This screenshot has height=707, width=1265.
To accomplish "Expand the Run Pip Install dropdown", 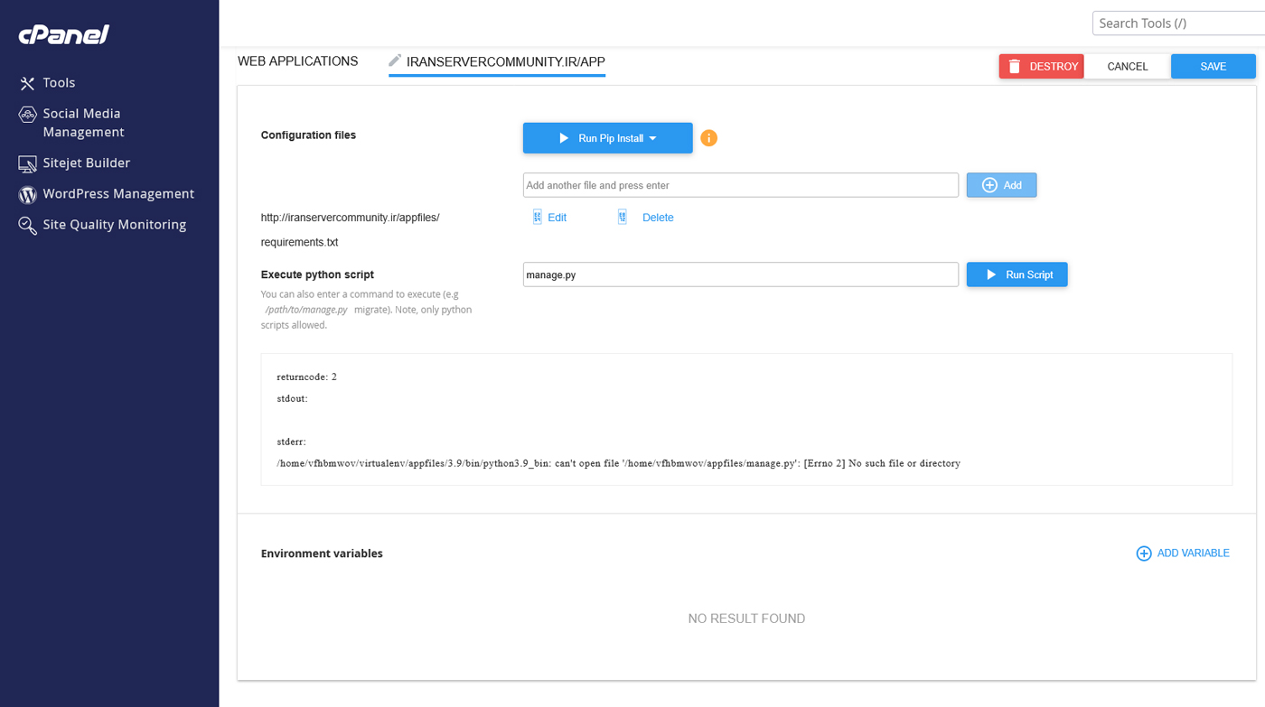I will pos(653,139).
